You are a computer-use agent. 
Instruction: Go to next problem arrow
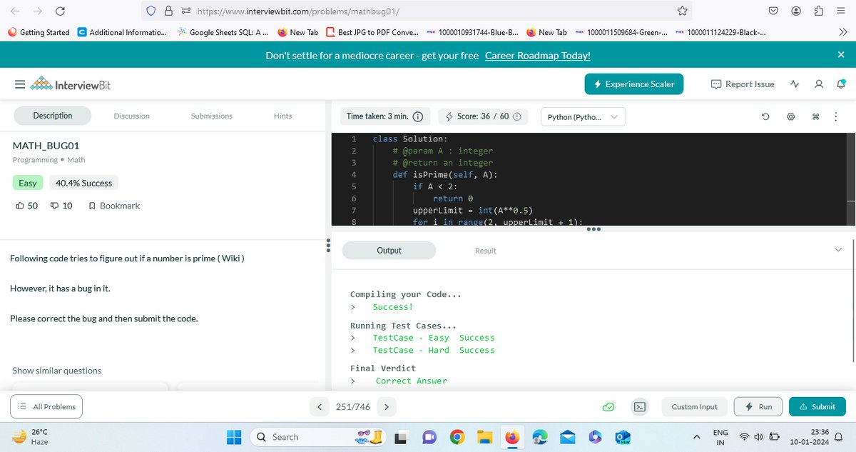coord(386,407)
